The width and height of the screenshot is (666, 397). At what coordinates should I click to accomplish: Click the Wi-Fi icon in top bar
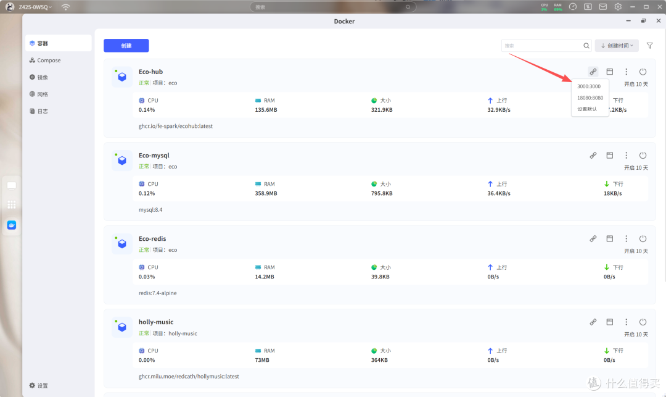tap(65, 7)
